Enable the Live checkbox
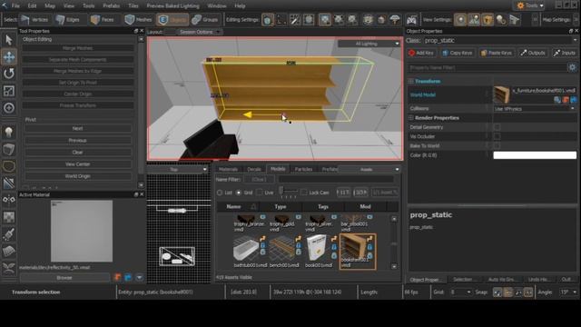581x327 pixels. click(x=260, y=193)
